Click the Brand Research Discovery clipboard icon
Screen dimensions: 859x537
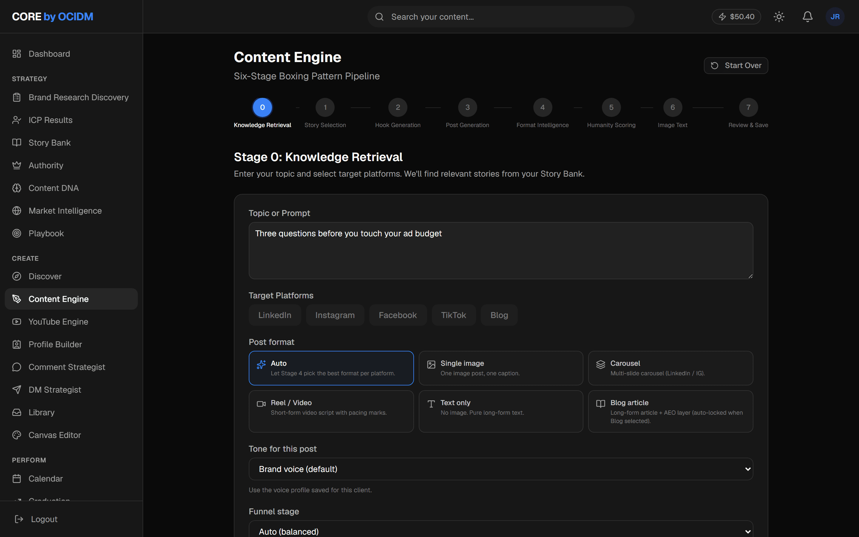[17, 97]
